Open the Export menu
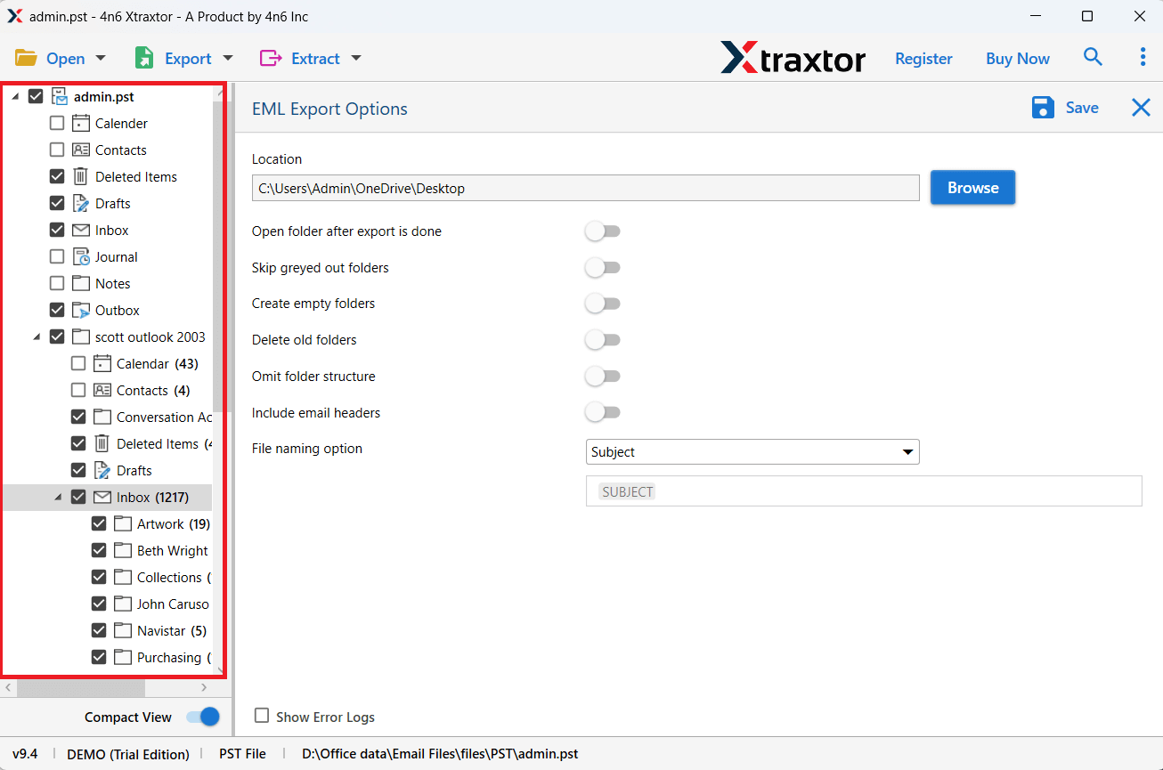The image size is (1163, 770). point(183,59)
